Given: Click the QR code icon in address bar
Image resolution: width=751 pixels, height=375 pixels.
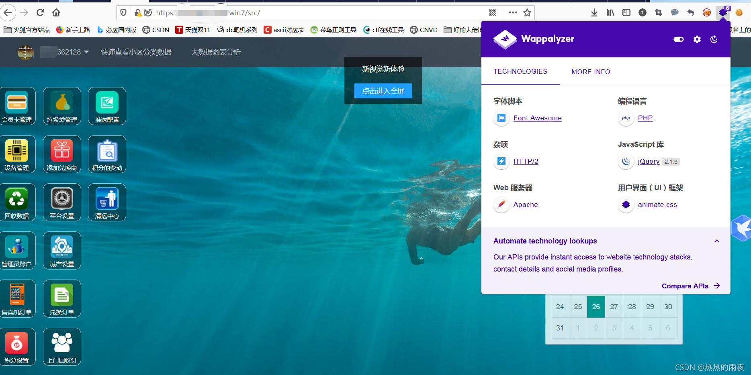Looking at the screenshot, I should (x=493, y=13).
